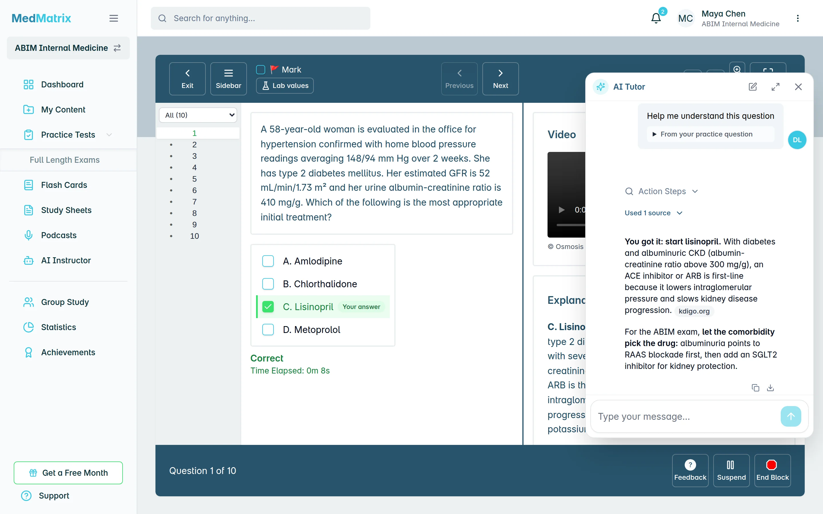Go to the Next question
The width and height of the screenshot is (823, 514).
501,79
